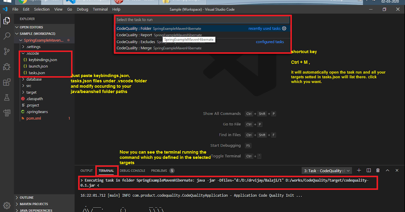The height and width of the screenshot is (212, 405).
Task: Click the recently used tasks link
Action: [x=264, y=29]
